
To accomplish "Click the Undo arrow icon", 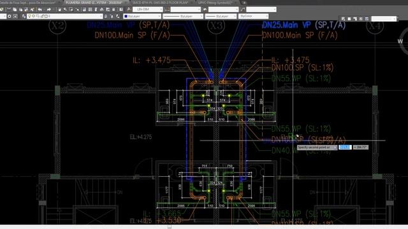I will pos(40,10).
